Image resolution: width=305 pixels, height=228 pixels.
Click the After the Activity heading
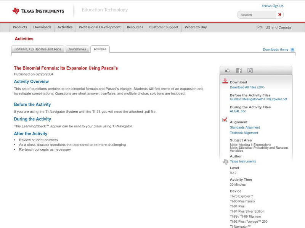coord(30,134)
